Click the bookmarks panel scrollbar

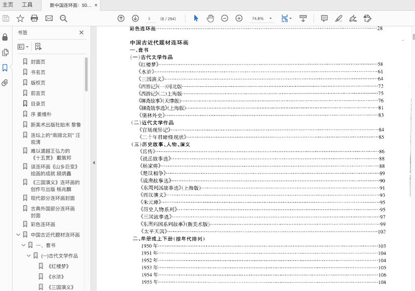click(x=86, y=74)
